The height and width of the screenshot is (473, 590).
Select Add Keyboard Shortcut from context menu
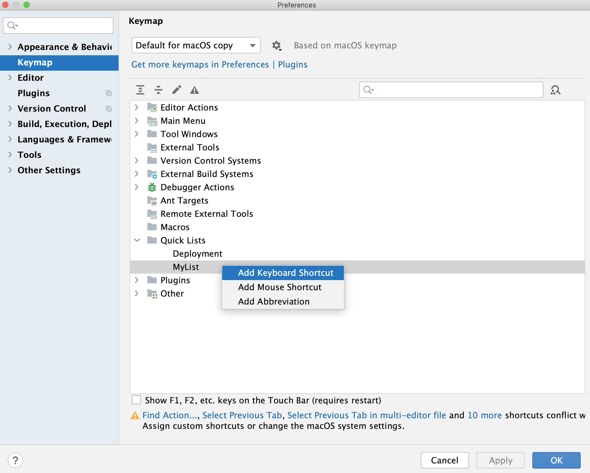click(285, 273)
